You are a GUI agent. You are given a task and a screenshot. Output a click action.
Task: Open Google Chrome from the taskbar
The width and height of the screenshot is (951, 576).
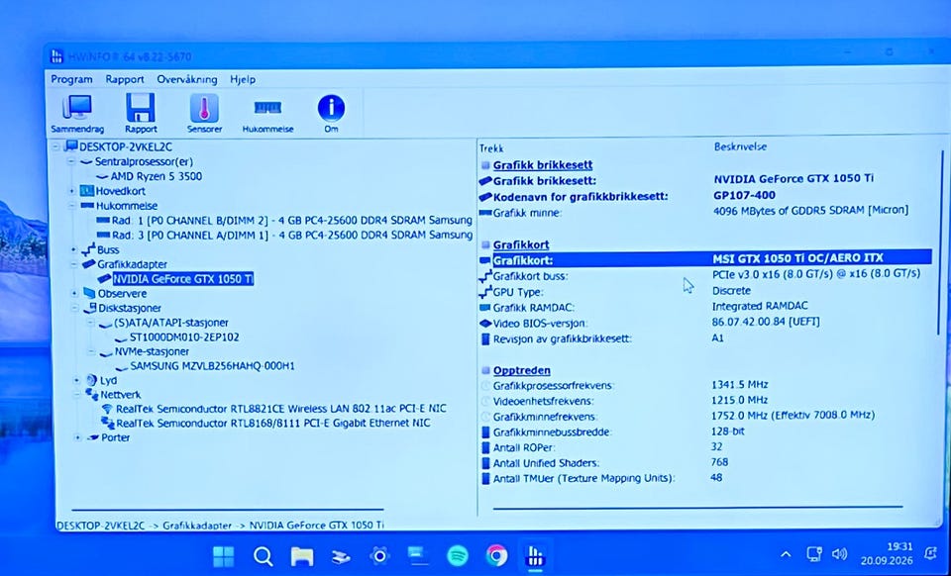496,555
